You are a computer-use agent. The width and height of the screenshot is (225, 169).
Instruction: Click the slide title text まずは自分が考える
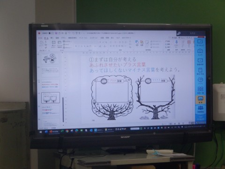coord(113,60)
